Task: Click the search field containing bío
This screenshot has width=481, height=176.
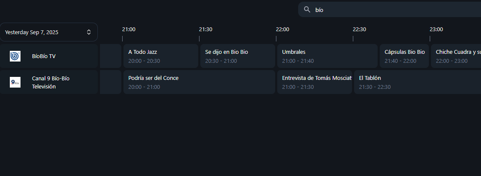Action: 393,10
